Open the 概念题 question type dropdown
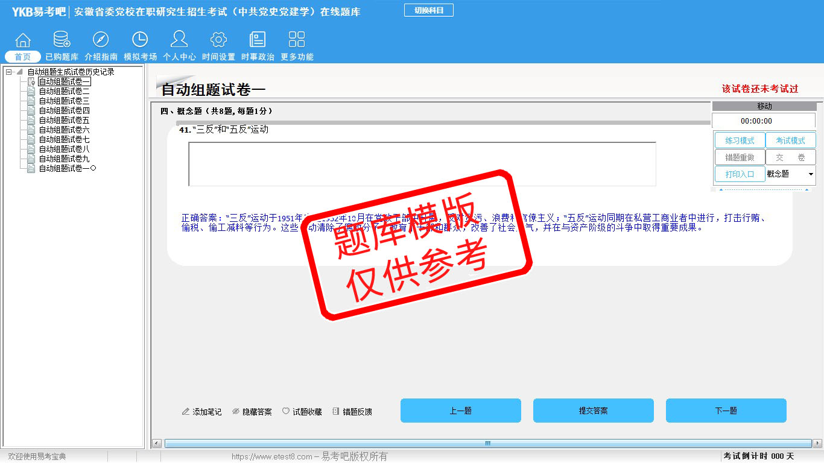824x463 pixels. tap(810, 174)
